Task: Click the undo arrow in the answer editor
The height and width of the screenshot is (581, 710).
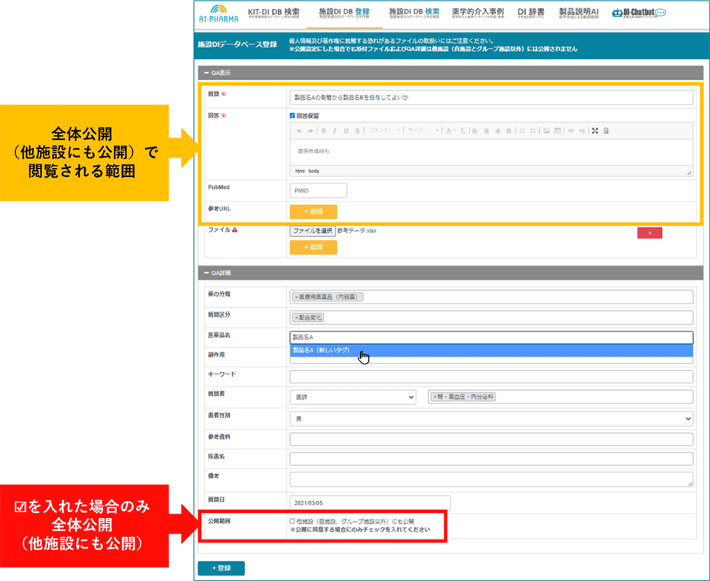Action: (299, 131)
